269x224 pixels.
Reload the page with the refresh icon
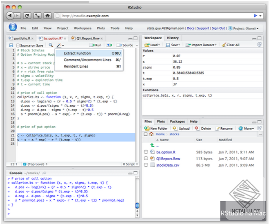point(27,16)
